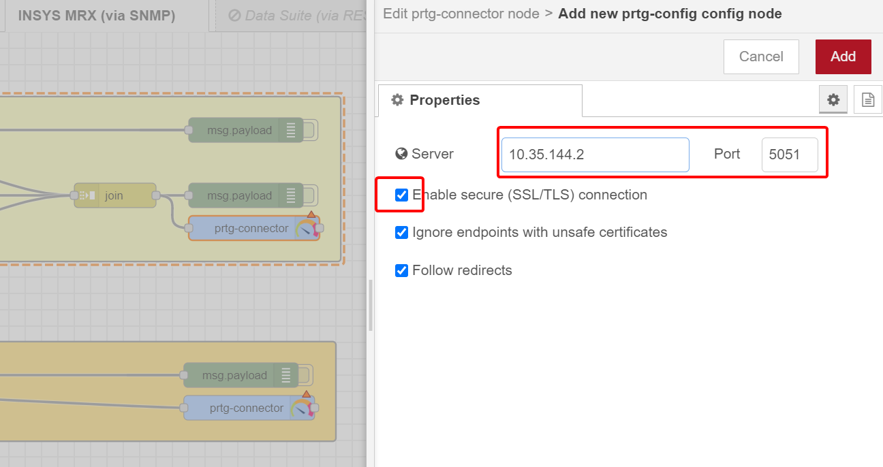This screenshot has height=467, width=883.
Task: Disable secure SSL/TLS connection checkbox
Action: [402, 195]
